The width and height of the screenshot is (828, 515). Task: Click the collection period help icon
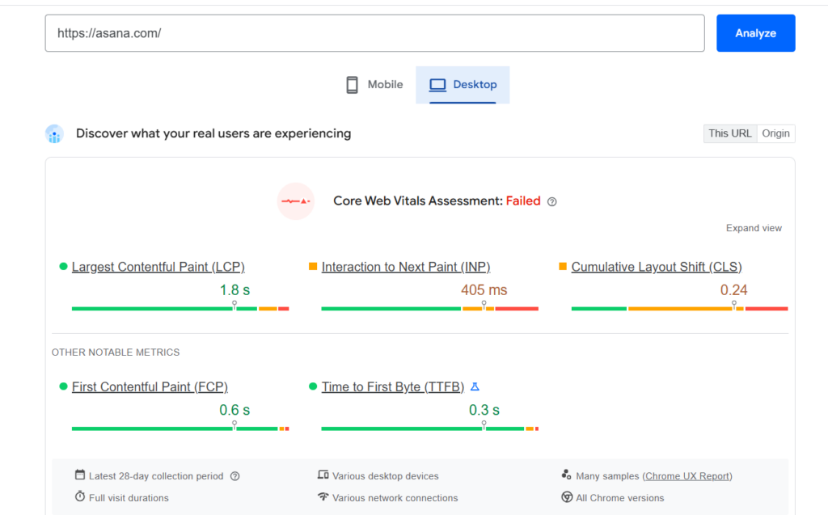click(235, 476)
